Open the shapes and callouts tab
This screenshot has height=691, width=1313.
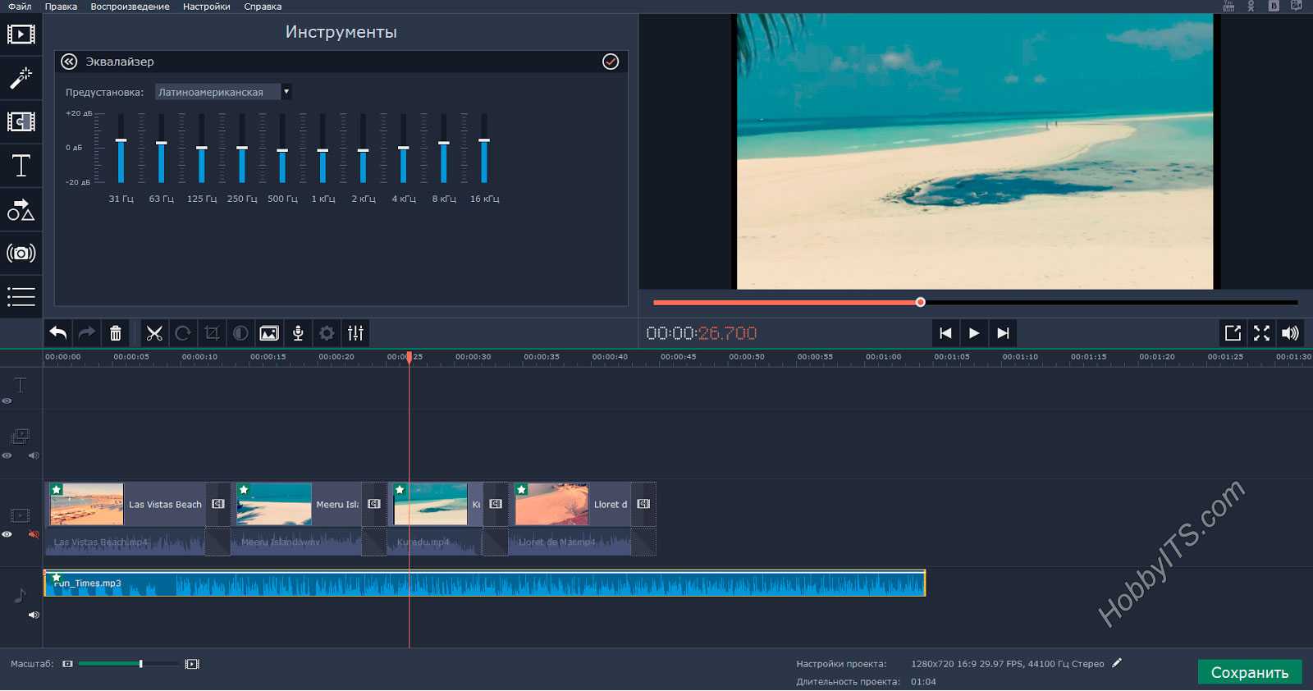[21, 209]
